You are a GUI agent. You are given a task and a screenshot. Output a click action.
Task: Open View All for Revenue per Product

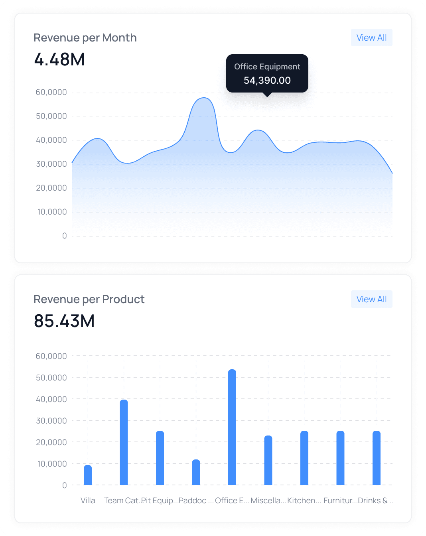point(371,299)
